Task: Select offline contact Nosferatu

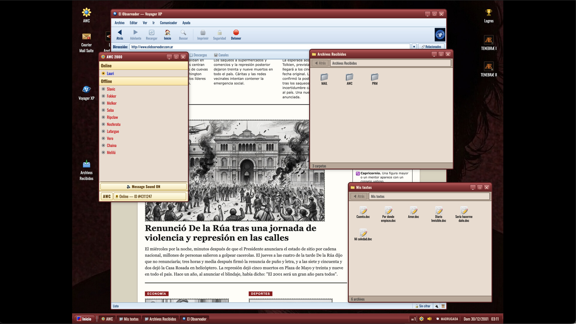Action: click(143, 124)
